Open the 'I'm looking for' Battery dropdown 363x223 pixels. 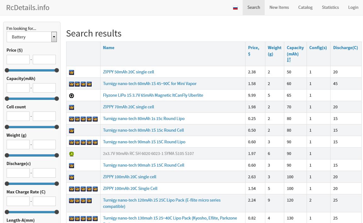pyautogui.click(x=32, y=37)
